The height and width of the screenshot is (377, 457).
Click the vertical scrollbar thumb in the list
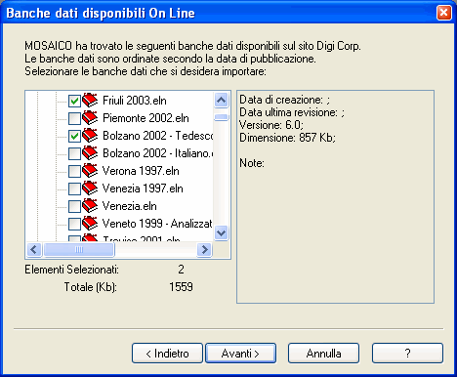point(222,117)
